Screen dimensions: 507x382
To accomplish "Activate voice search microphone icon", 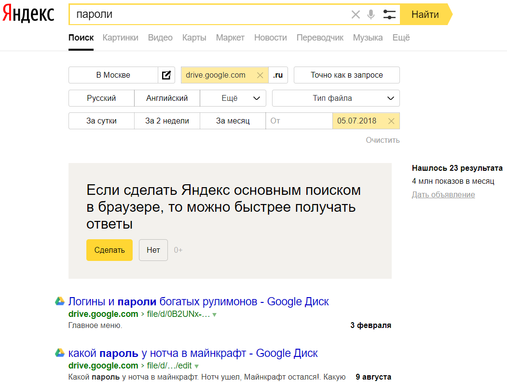I will click(370, 14).
